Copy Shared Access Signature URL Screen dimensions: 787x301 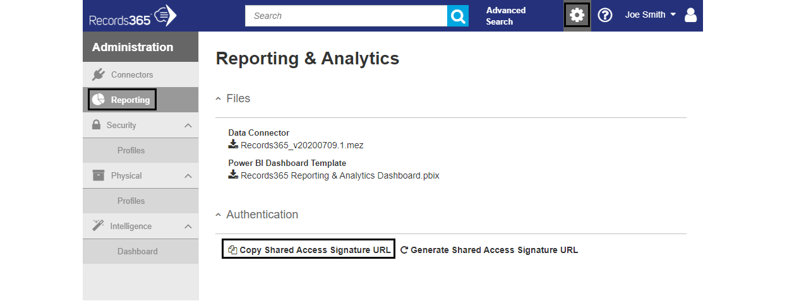click(x=309, y=249)
